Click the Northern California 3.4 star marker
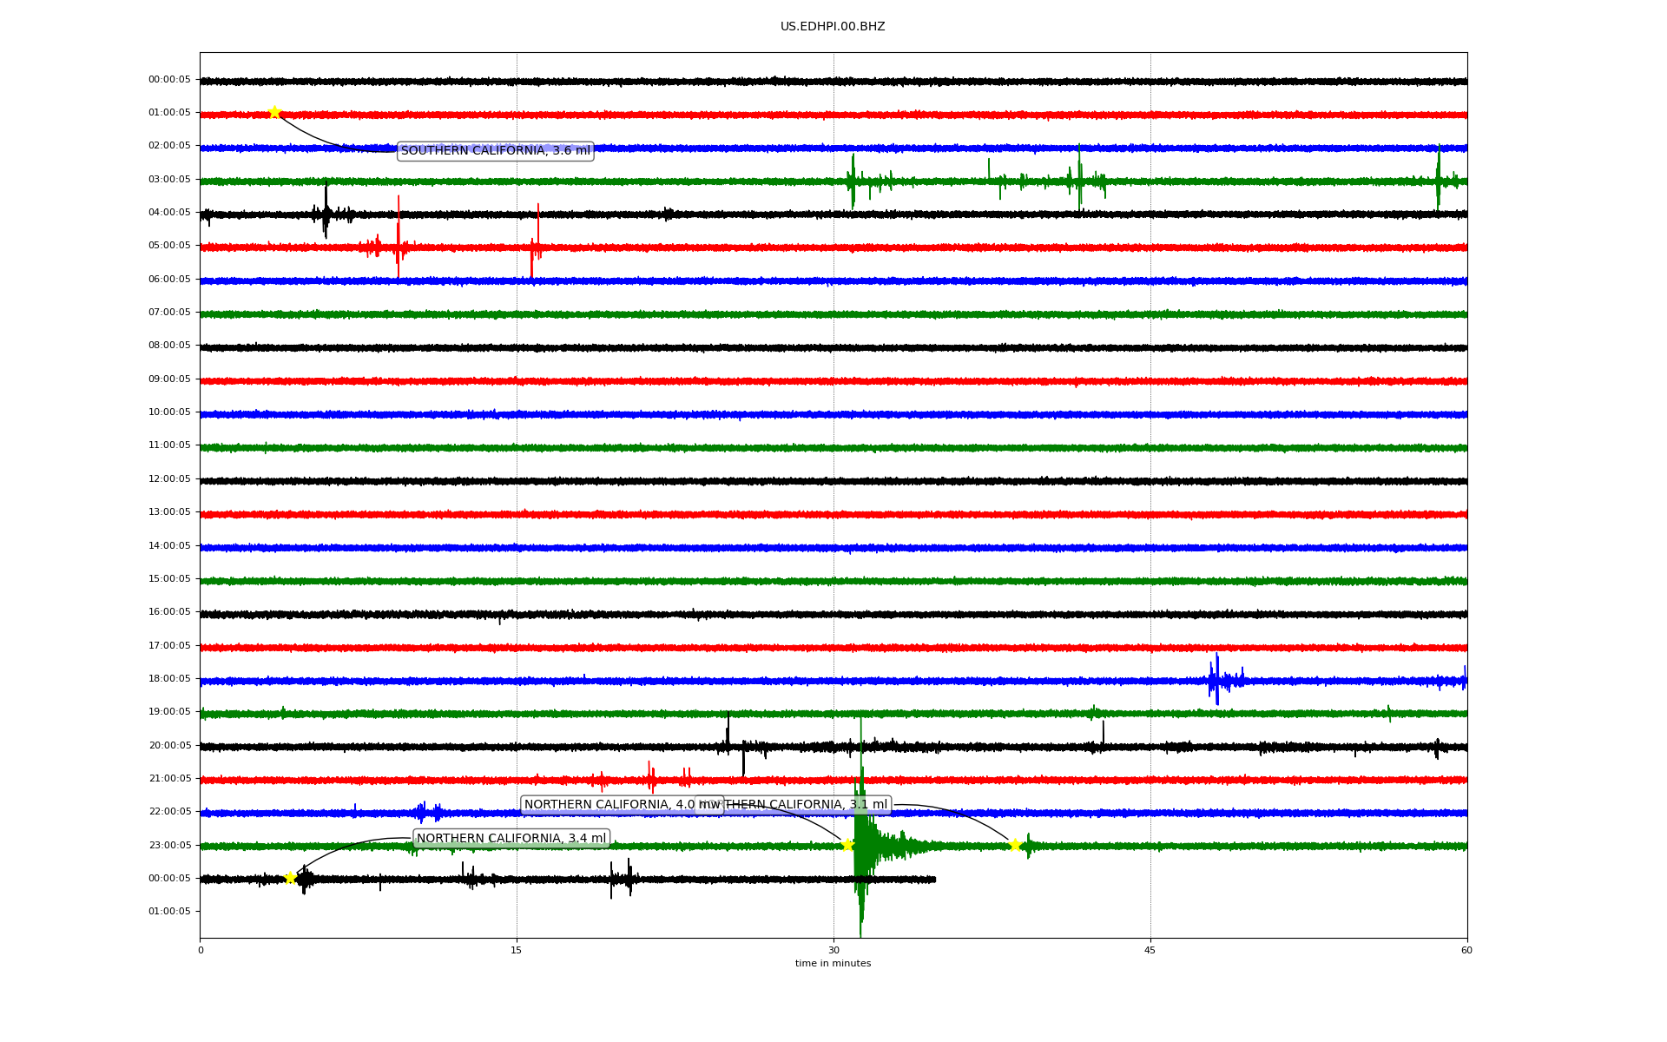The width and height of the screenshot is (1667, 1042). (290, 878)
